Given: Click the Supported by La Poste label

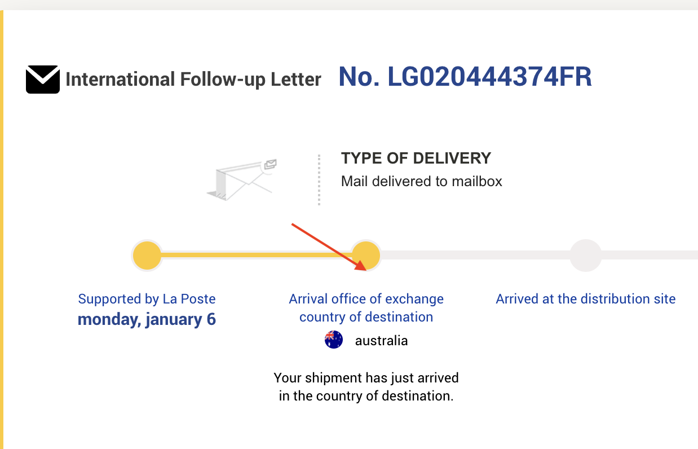Looking at the screenshot, I should tap(147, 299).
